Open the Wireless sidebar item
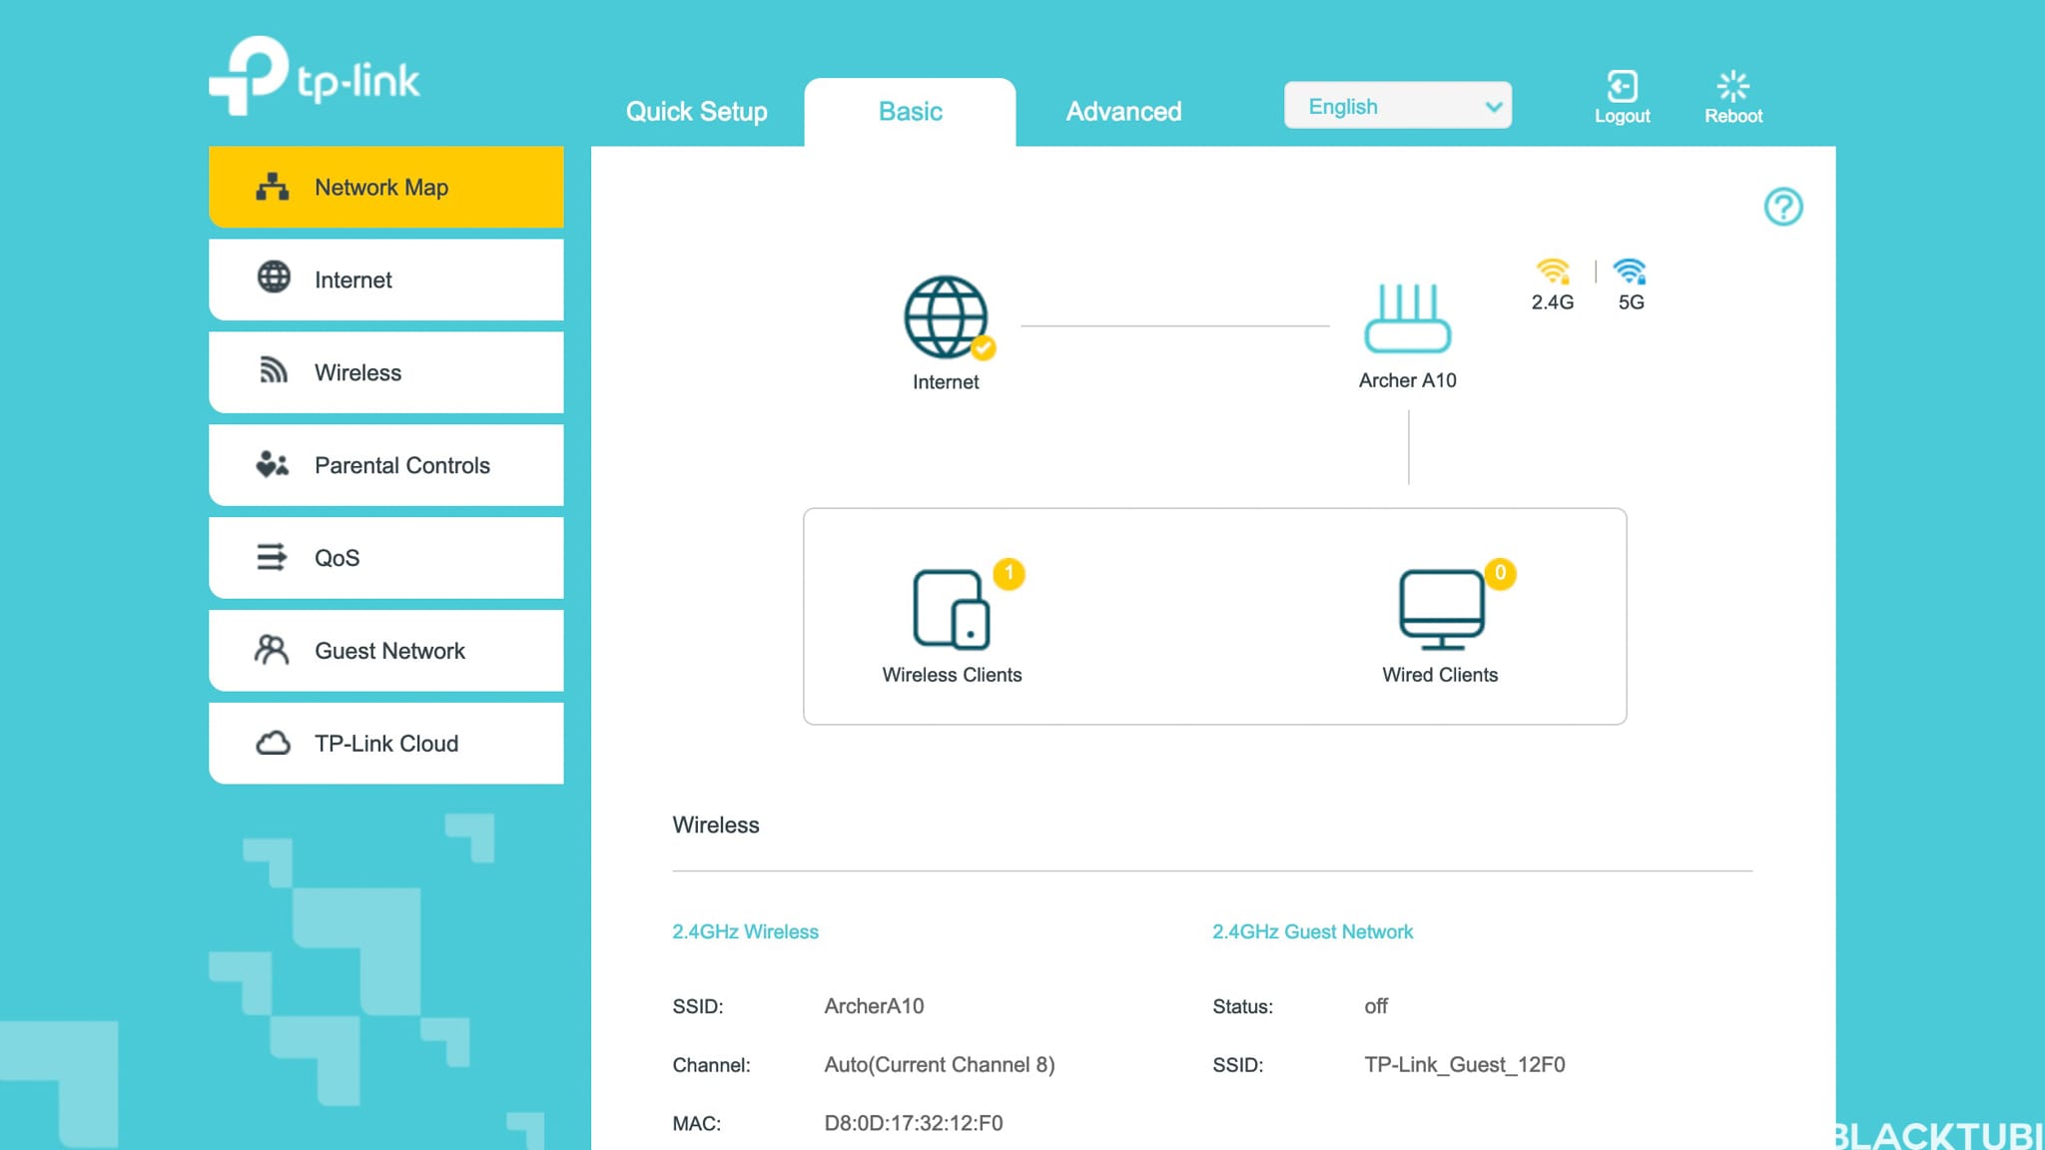2045x1150 pixels. tap(386, 372)
